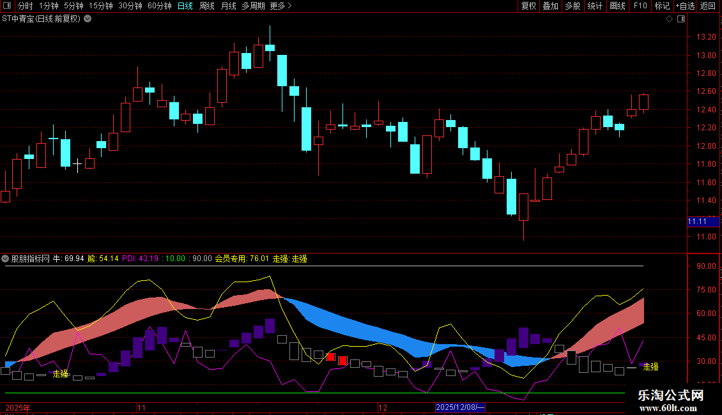
Task: Click the ST中青宝(日线.前复权) title
Action: tap(41, 19)
